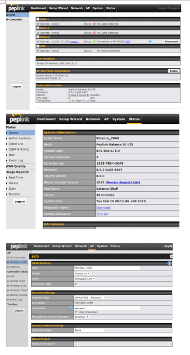190x355 pixels.
Task: Click the blue upload arrow in Throughput
Action: 83,101
